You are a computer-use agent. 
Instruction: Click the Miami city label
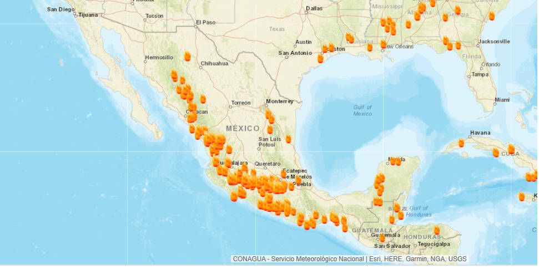[x=502, y=100]
